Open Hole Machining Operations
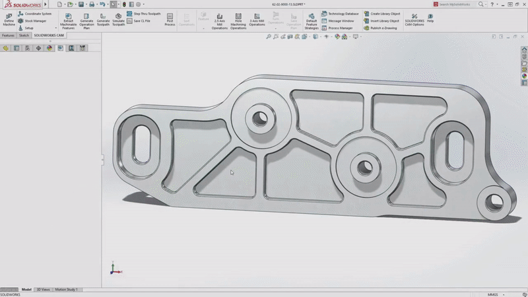The width and height of the screenshot is (528, 297). (238, 17)
